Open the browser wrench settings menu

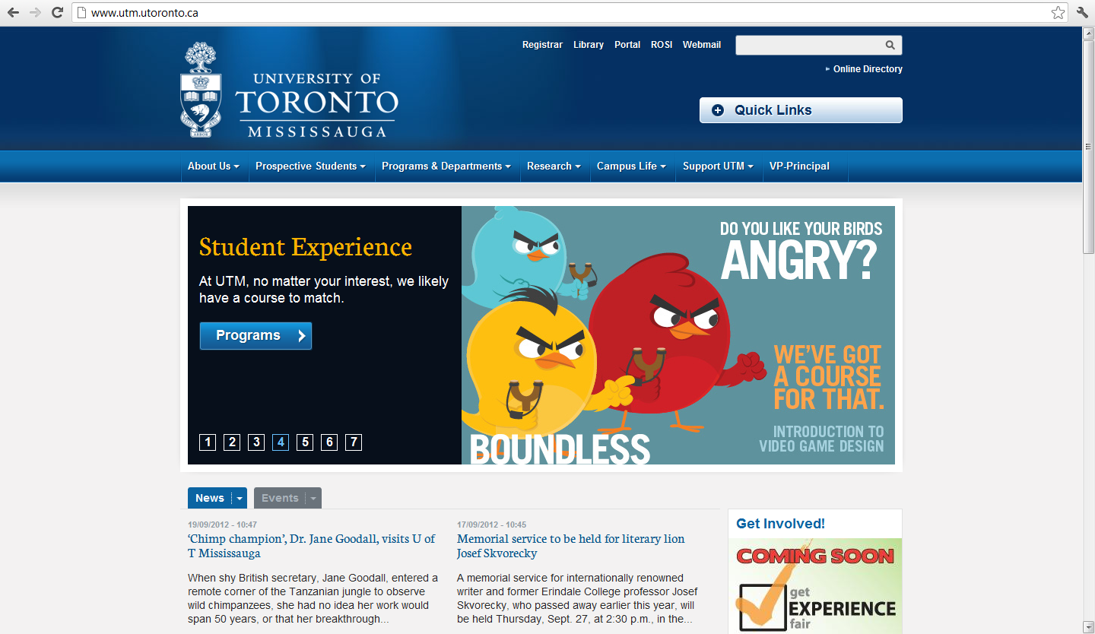(1082, 12)
